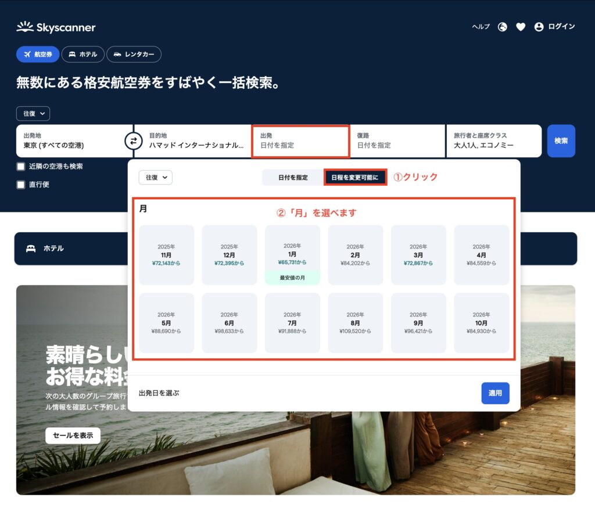Choose the 2026年 1月 cheapest month tile
Viewport: 595px width, 508px height.
292,254
